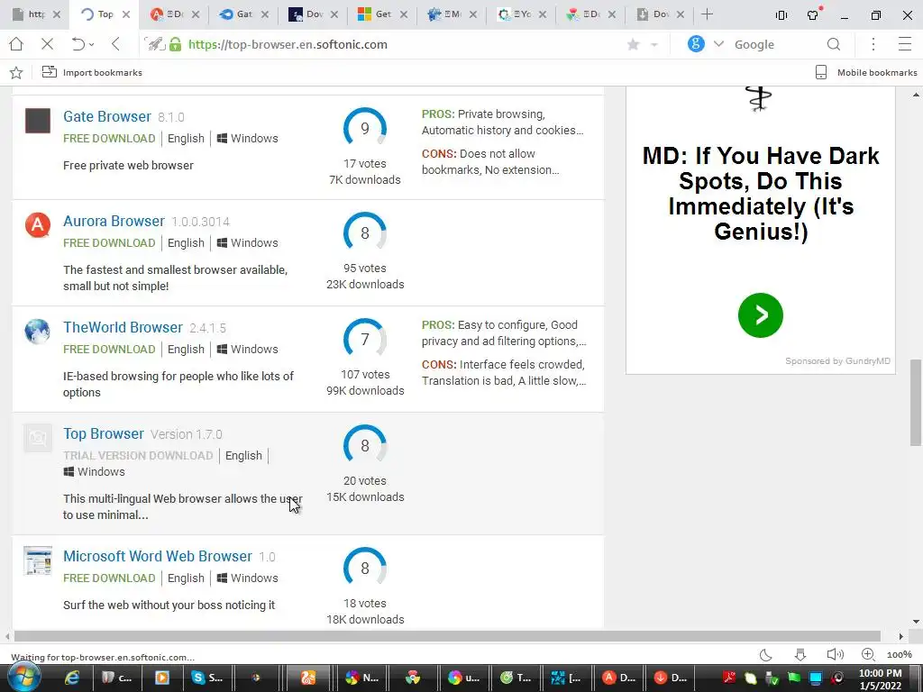Click the green arrow button in the ad
This screenshot has width=923, height=692.
point(761,315)
